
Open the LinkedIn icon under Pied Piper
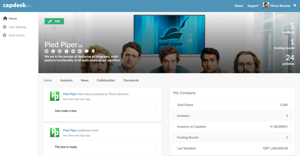point(73,51)
